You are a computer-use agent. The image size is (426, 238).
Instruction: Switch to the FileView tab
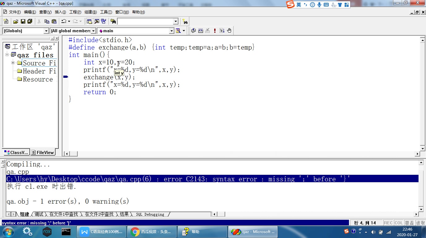tap(42, 152)
